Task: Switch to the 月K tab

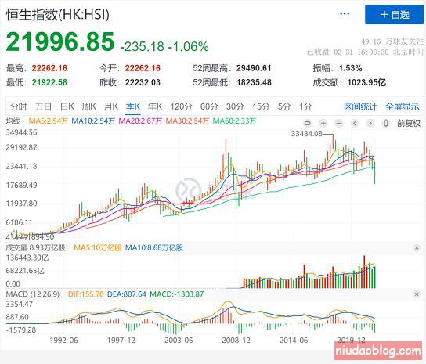Action: point(111,106)
